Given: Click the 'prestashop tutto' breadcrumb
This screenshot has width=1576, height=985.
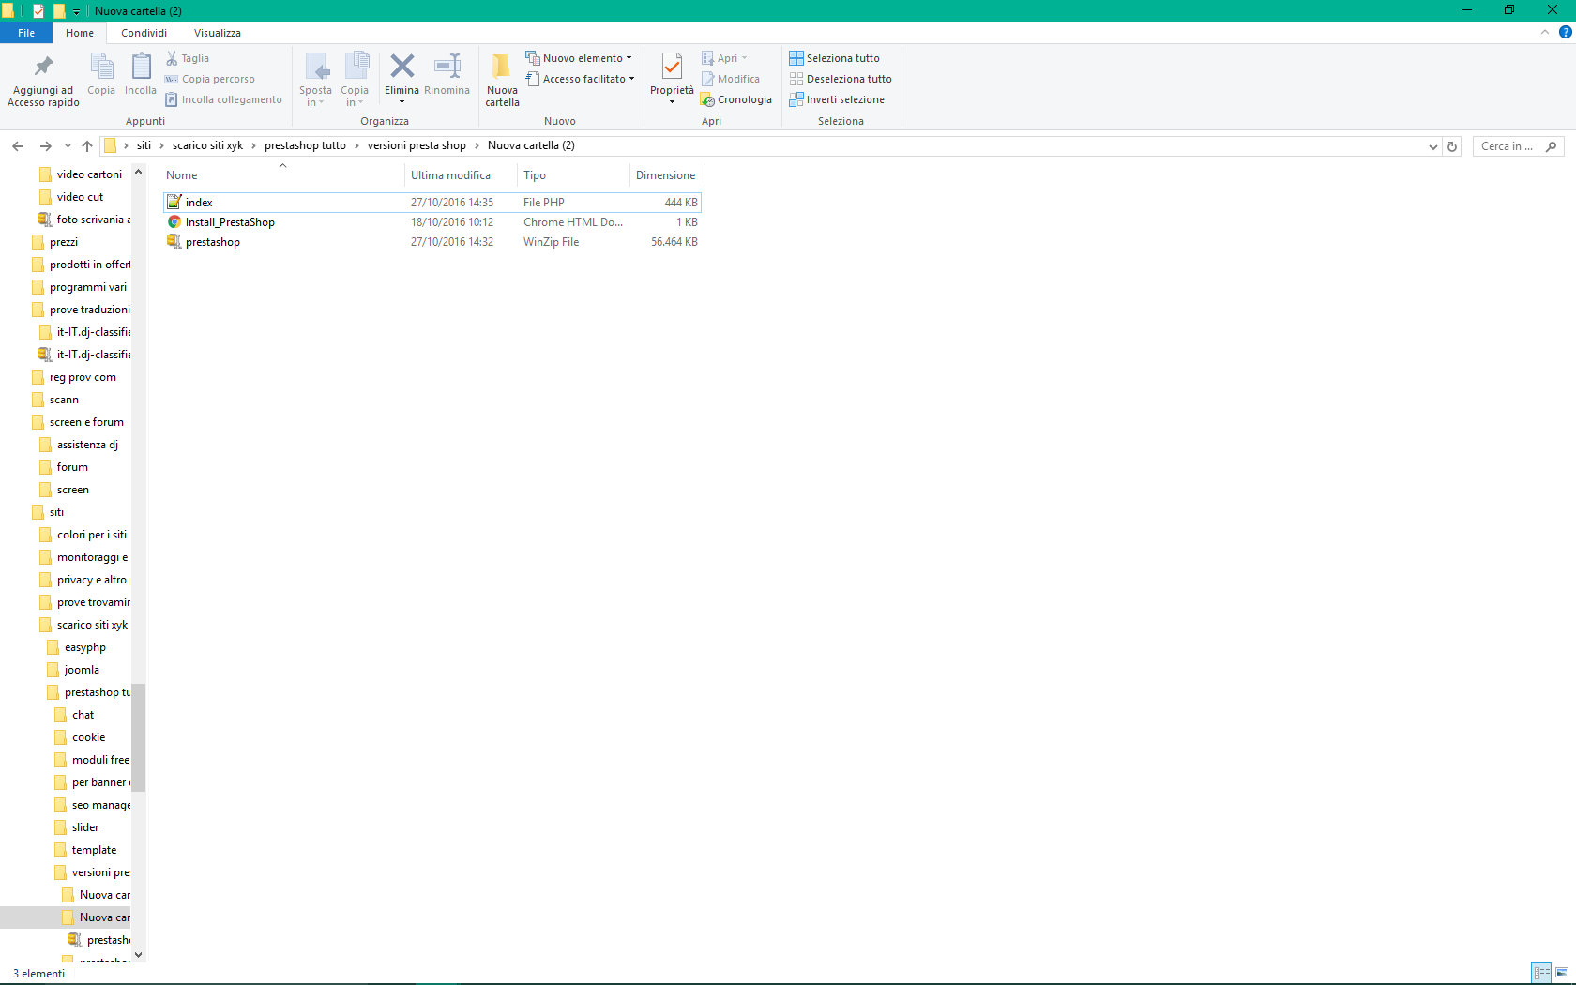Looking at the screenshot, I should [x=305, y=145].
